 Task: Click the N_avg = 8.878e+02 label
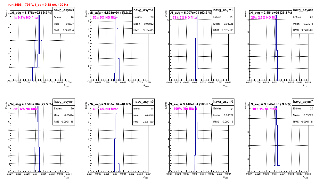[32, 13]
